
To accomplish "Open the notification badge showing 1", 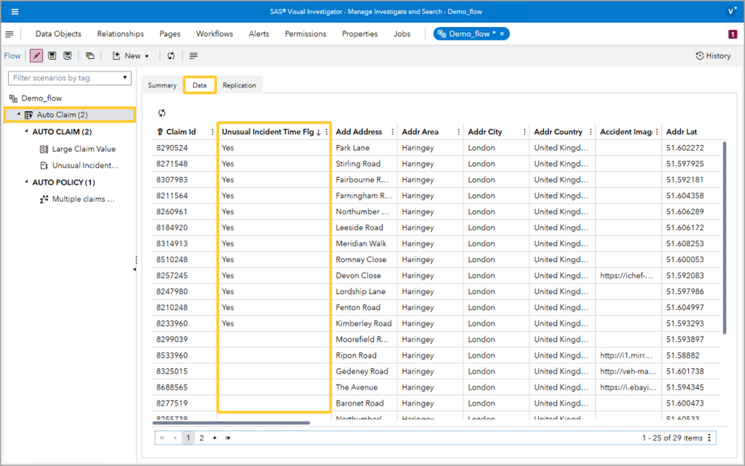I will pyautogui.click(x=732, y=34).
